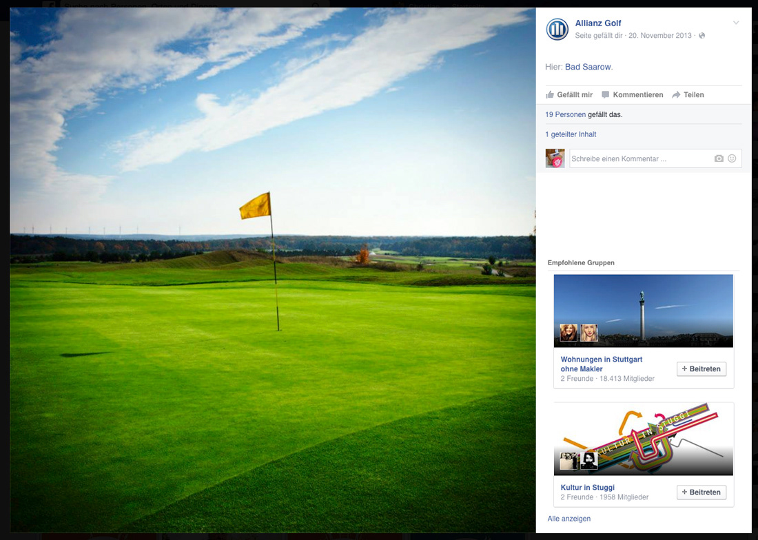Open the post options chevron menu

tap(736, 23)
